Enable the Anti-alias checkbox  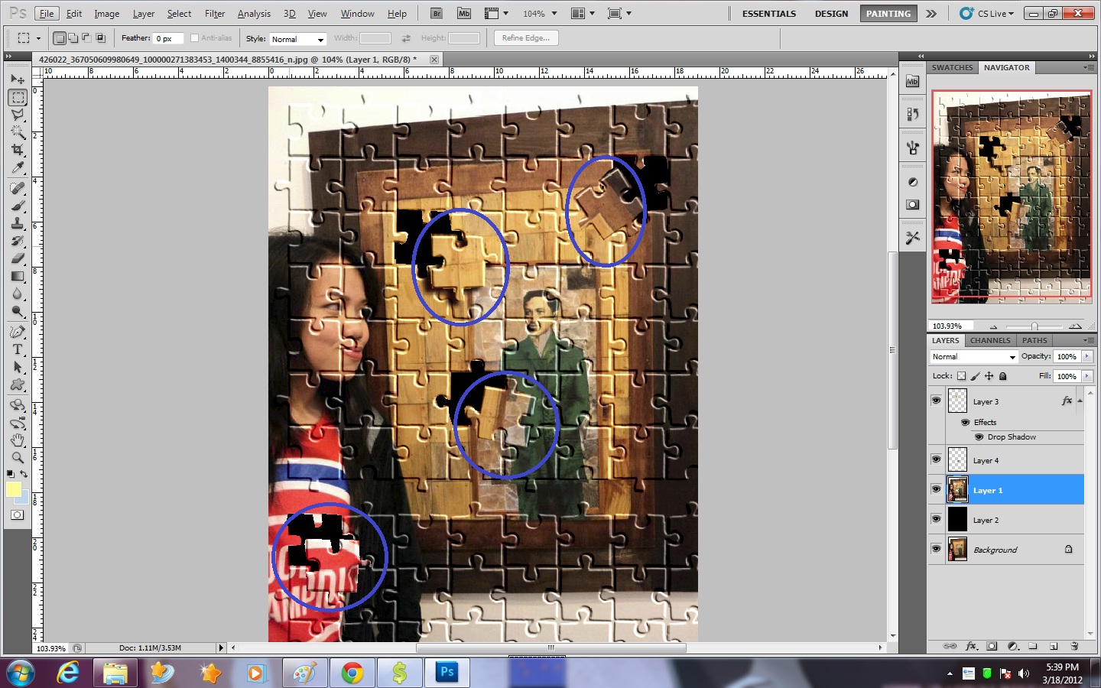[195, 37]
